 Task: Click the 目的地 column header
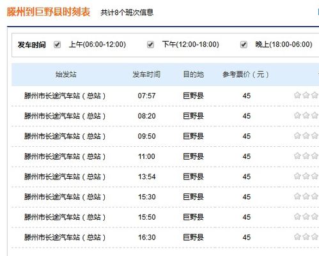[194, 75]
